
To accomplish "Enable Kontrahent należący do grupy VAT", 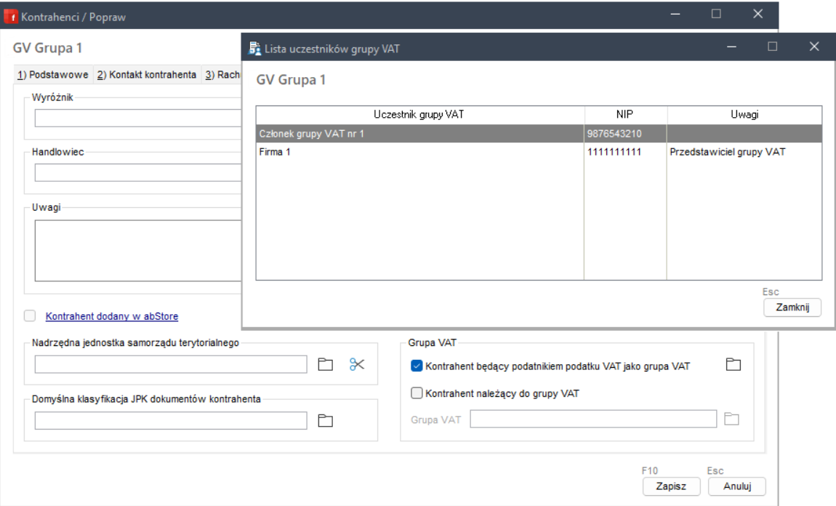I will pyautogui.click(x=417, y=393).
